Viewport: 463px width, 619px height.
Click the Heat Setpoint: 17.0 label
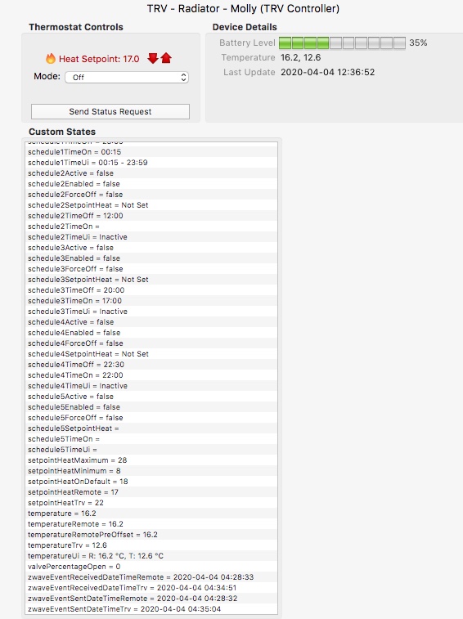coord(99,59)
